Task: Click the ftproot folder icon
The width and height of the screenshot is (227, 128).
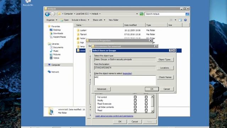Action: pyautogui.click(x=78, y=34)
